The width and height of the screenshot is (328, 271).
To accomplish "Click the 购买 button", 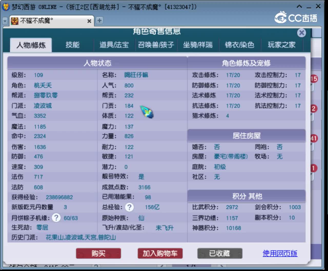I will pyautogui.click(x=98, y=253).
